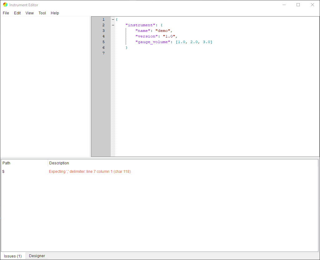Click the "instrument" key in editor
The image size is (320, 260).
click(x=140, y=25)
